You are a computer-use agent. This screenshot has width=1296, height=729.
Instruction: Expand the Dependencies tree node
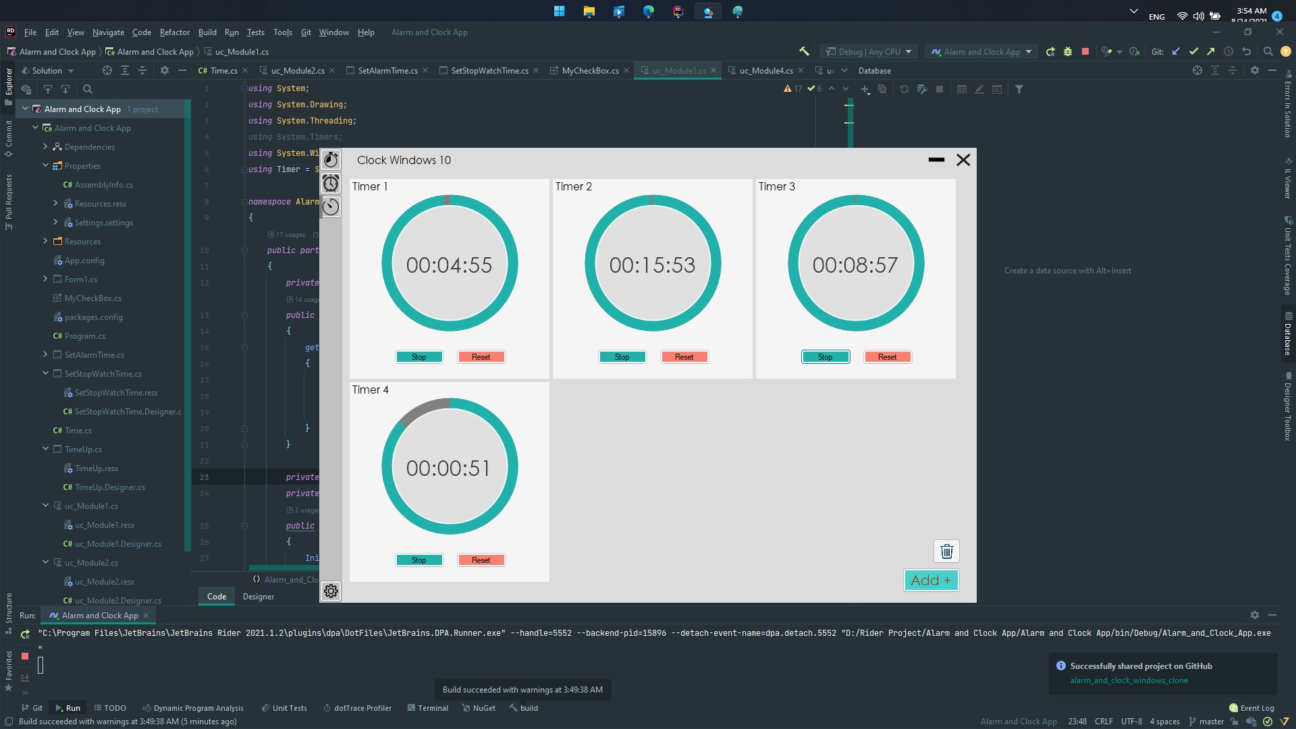click(x=45, y=146)
